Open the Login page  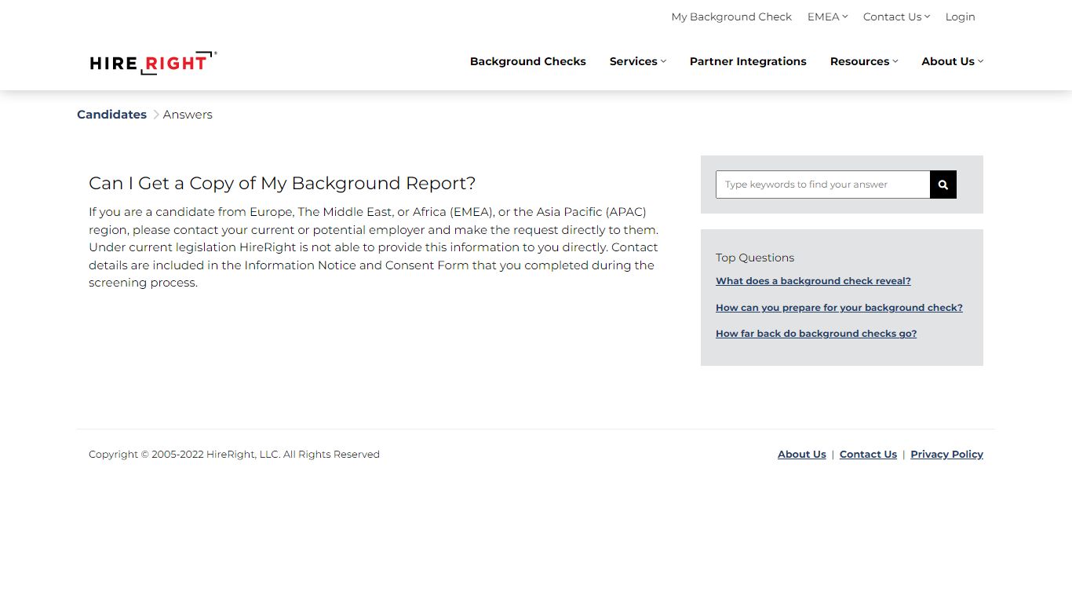pyautogui.click(x=960, y=16)
